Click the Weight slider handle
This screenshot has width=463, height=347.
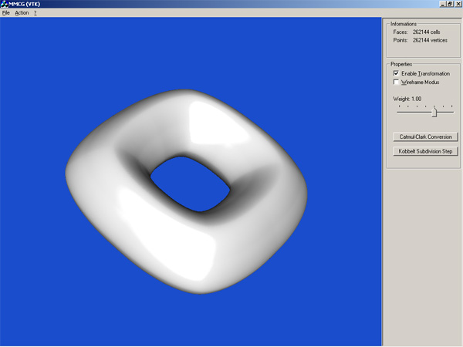pyautogui.click(x=434, y=112)
